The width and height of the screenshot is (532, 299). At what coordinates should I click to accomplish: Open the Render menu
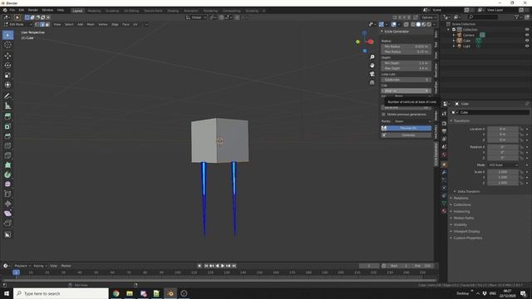point(33,10)
